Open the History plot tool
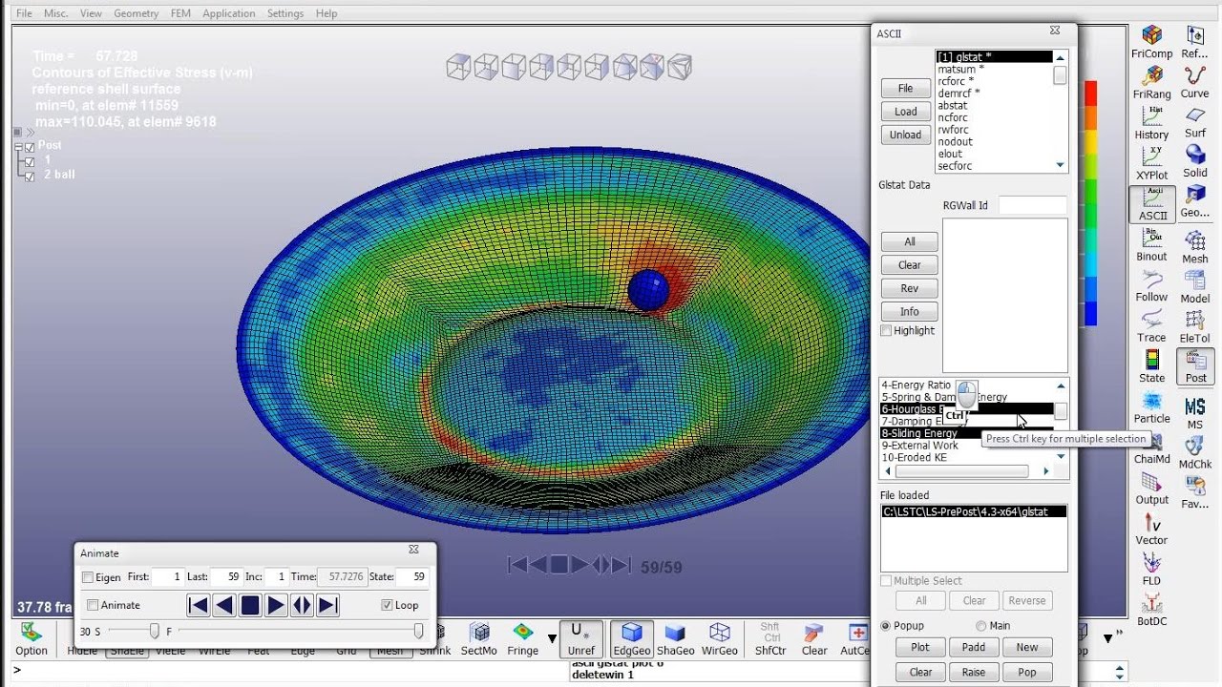 [x=1152, y=123]
